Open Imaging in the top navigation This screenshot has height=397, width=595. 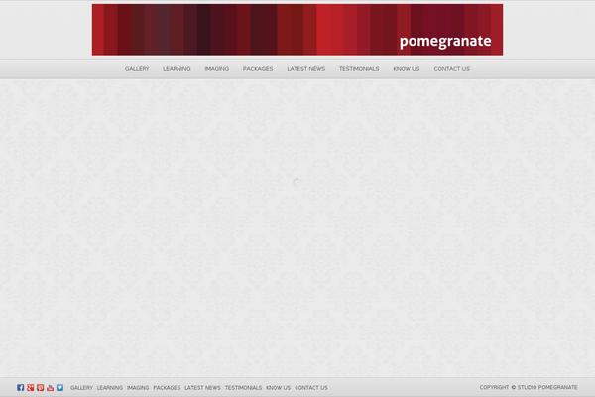click(x=216, y=69)
